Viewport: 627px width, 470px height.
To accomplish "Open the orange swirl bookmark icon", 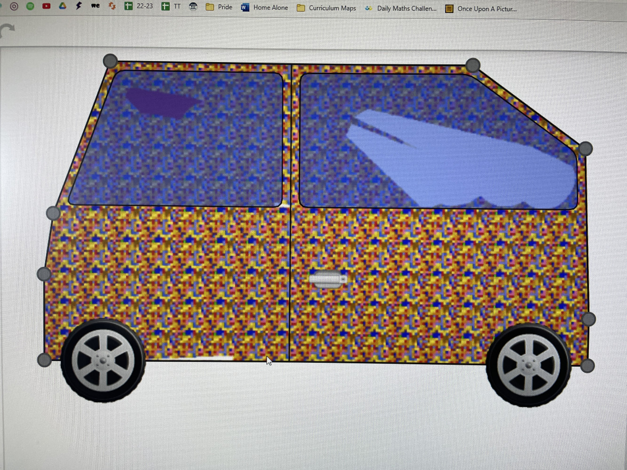I will pyautogui.click(x=112, y=6).
